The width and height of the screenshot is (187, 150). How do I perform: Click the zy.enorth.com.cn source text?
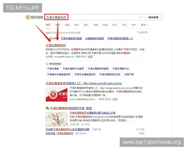(64, 57)
